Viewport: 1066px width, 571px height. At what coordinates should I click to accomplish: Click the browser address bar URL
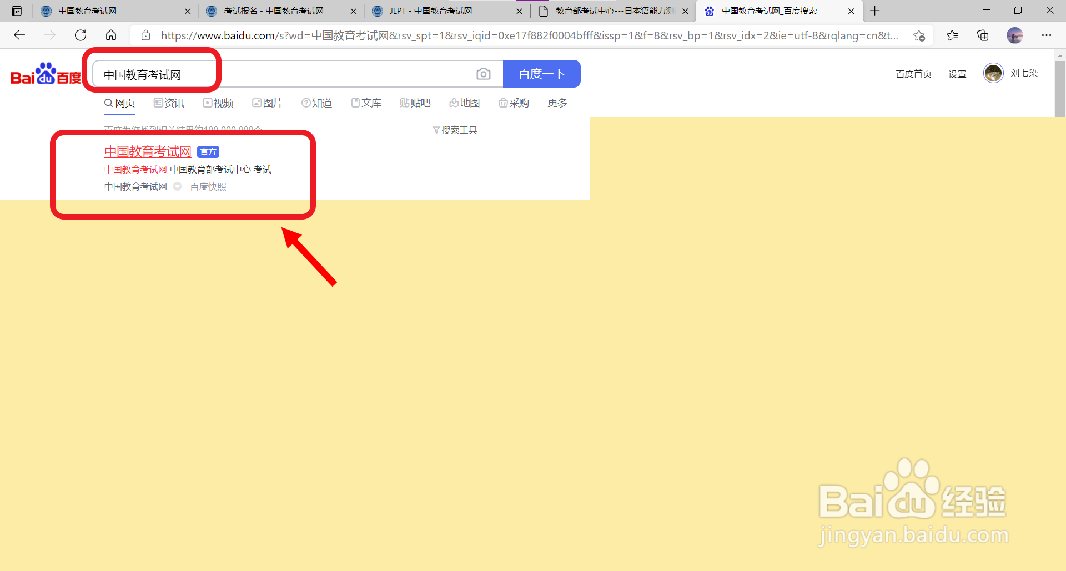coord(529,35)
